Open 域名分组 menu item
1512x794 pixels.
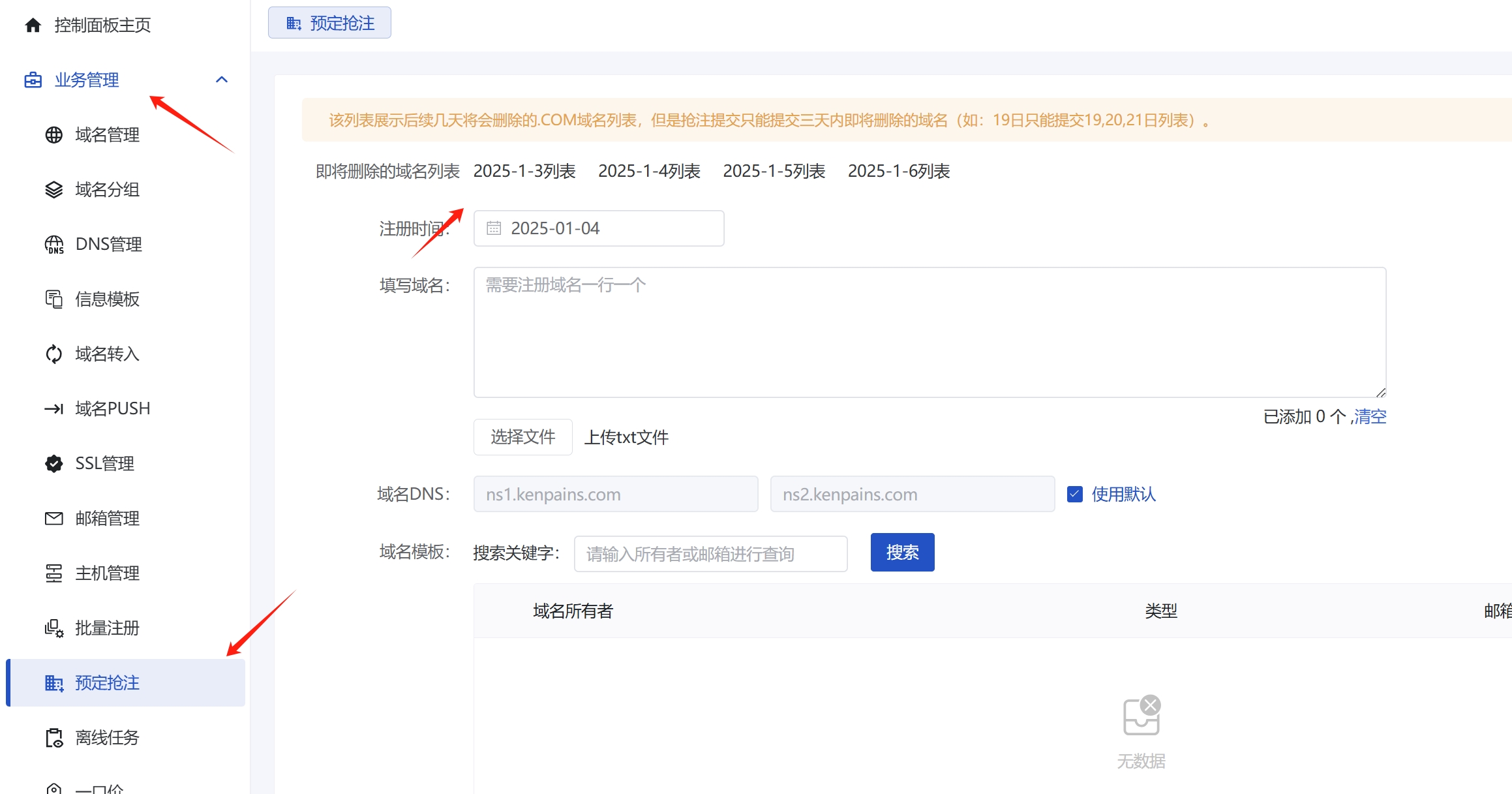pyautogui.click(x=108, y=190)
